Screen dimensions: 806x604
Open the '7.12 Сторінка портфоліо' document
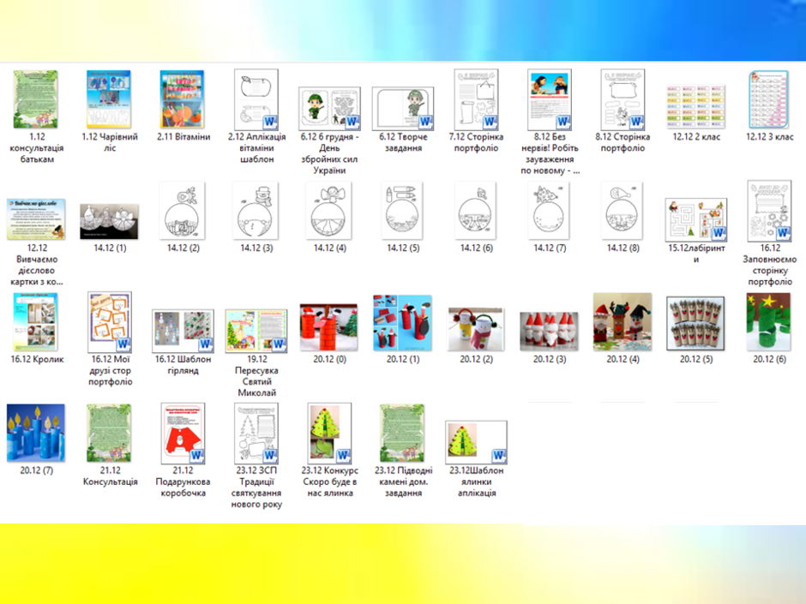pyautogui.click(x=477, y=99)
